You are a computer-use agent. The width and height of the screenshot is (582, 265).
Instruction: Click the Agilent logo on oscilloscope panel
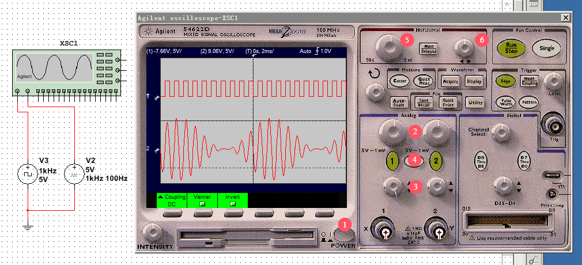tap(160, 32)
